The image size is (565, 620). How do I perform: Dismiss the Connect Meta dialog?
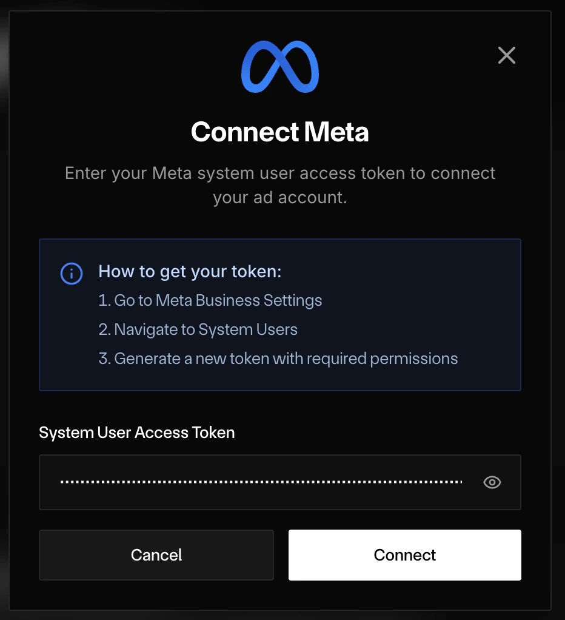507,55
